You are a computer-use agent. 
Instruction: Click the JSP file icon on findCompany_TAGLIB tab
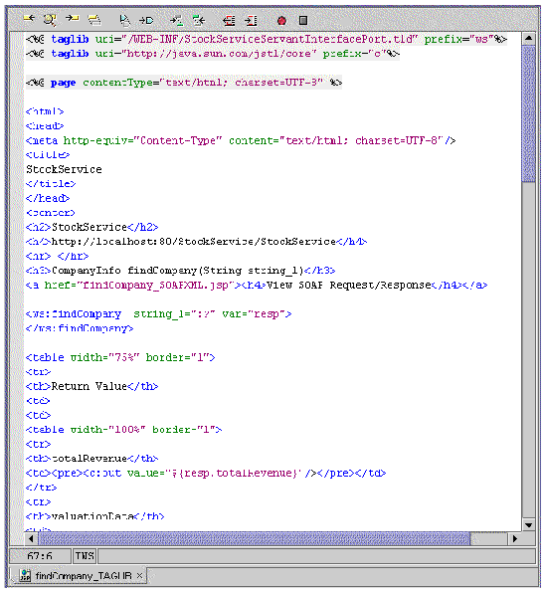[x=25, y=575]
